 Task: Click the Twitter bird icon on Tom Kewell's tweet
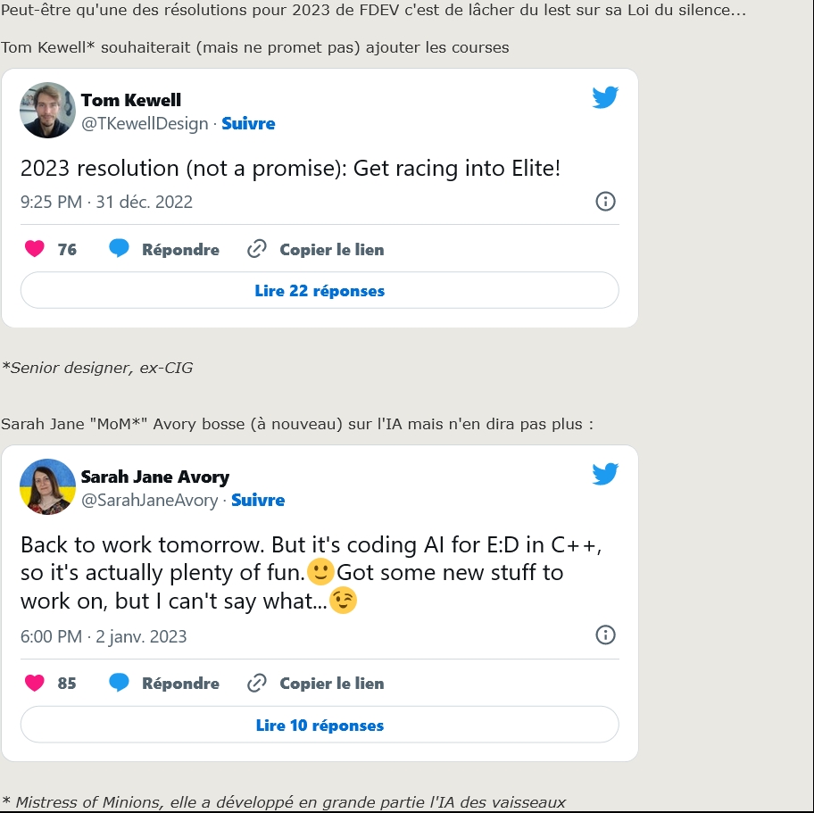click(605, 97)
